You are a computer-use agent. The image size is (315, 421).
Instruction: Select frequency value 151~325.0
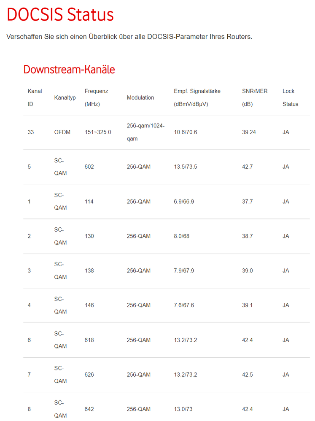pyautogui.click(x=98, y=132)
